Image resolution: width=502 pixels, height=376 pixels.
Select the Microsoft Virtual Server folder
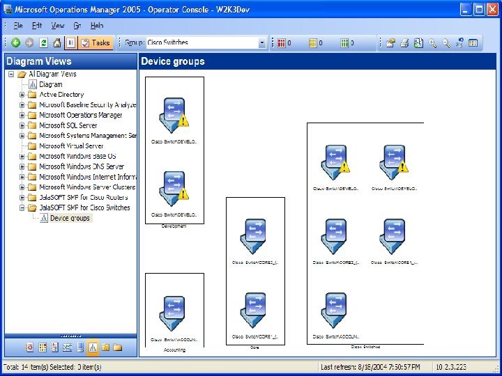pos(71,146)
